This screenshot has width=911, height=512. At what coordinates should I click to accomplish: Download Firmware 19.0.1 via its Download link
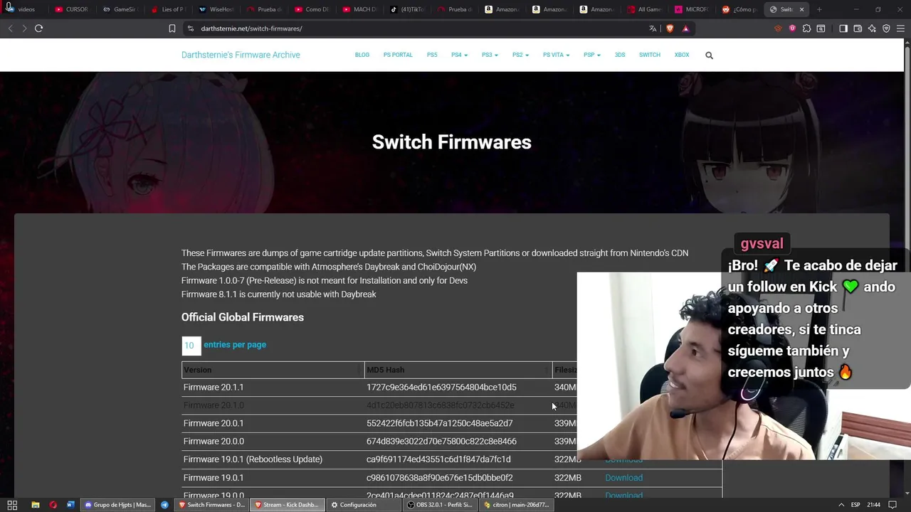click(x=623, y=478)
